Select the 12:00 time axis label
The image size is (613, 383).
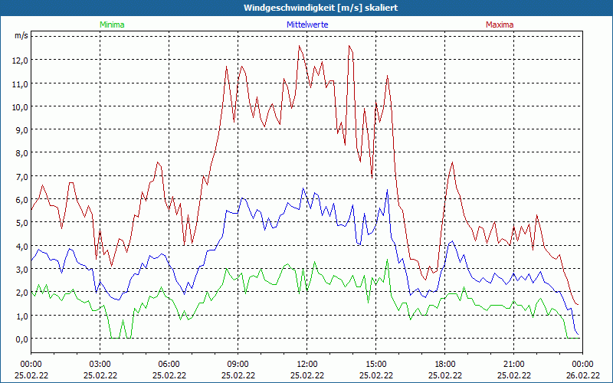pos(307,364)
